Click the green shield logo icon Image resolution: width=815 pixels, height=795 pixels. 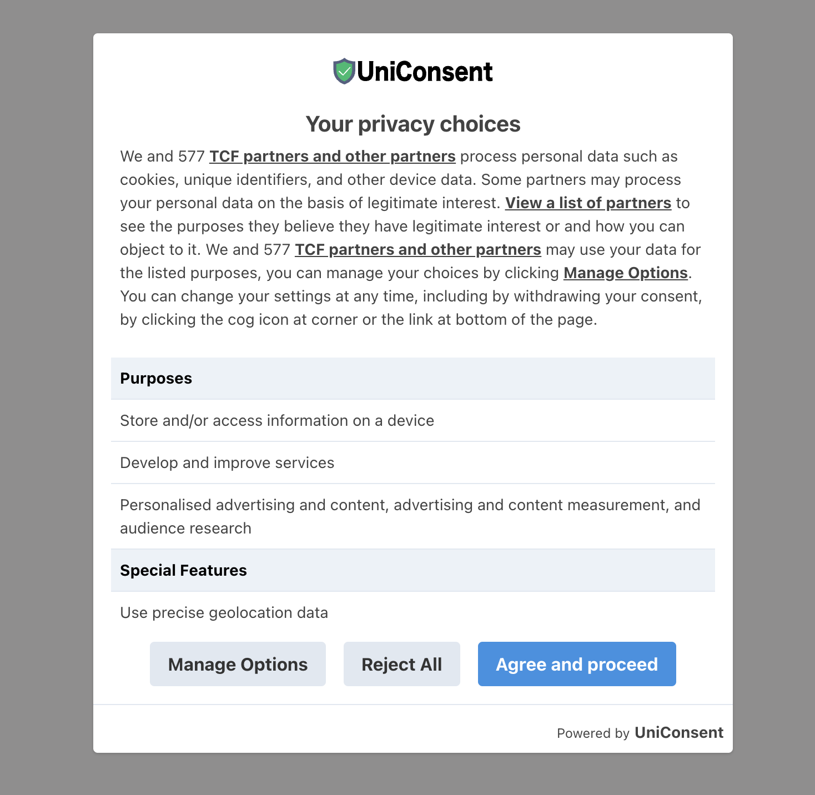click(344, 72)
